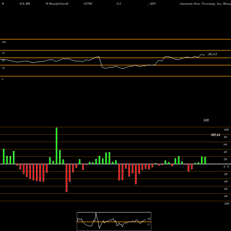The height and width of the screenshot is (231, 231).
Task: Click the MunafaSutra header text
Action: [58, 4]
